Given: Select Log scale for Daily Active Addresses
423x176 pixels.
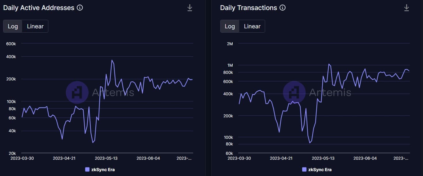Looking at the screenshot, I should pyautogui.click(x=13, y=26).
